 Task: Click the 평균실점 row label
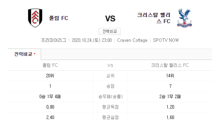[x=110, y=117]
